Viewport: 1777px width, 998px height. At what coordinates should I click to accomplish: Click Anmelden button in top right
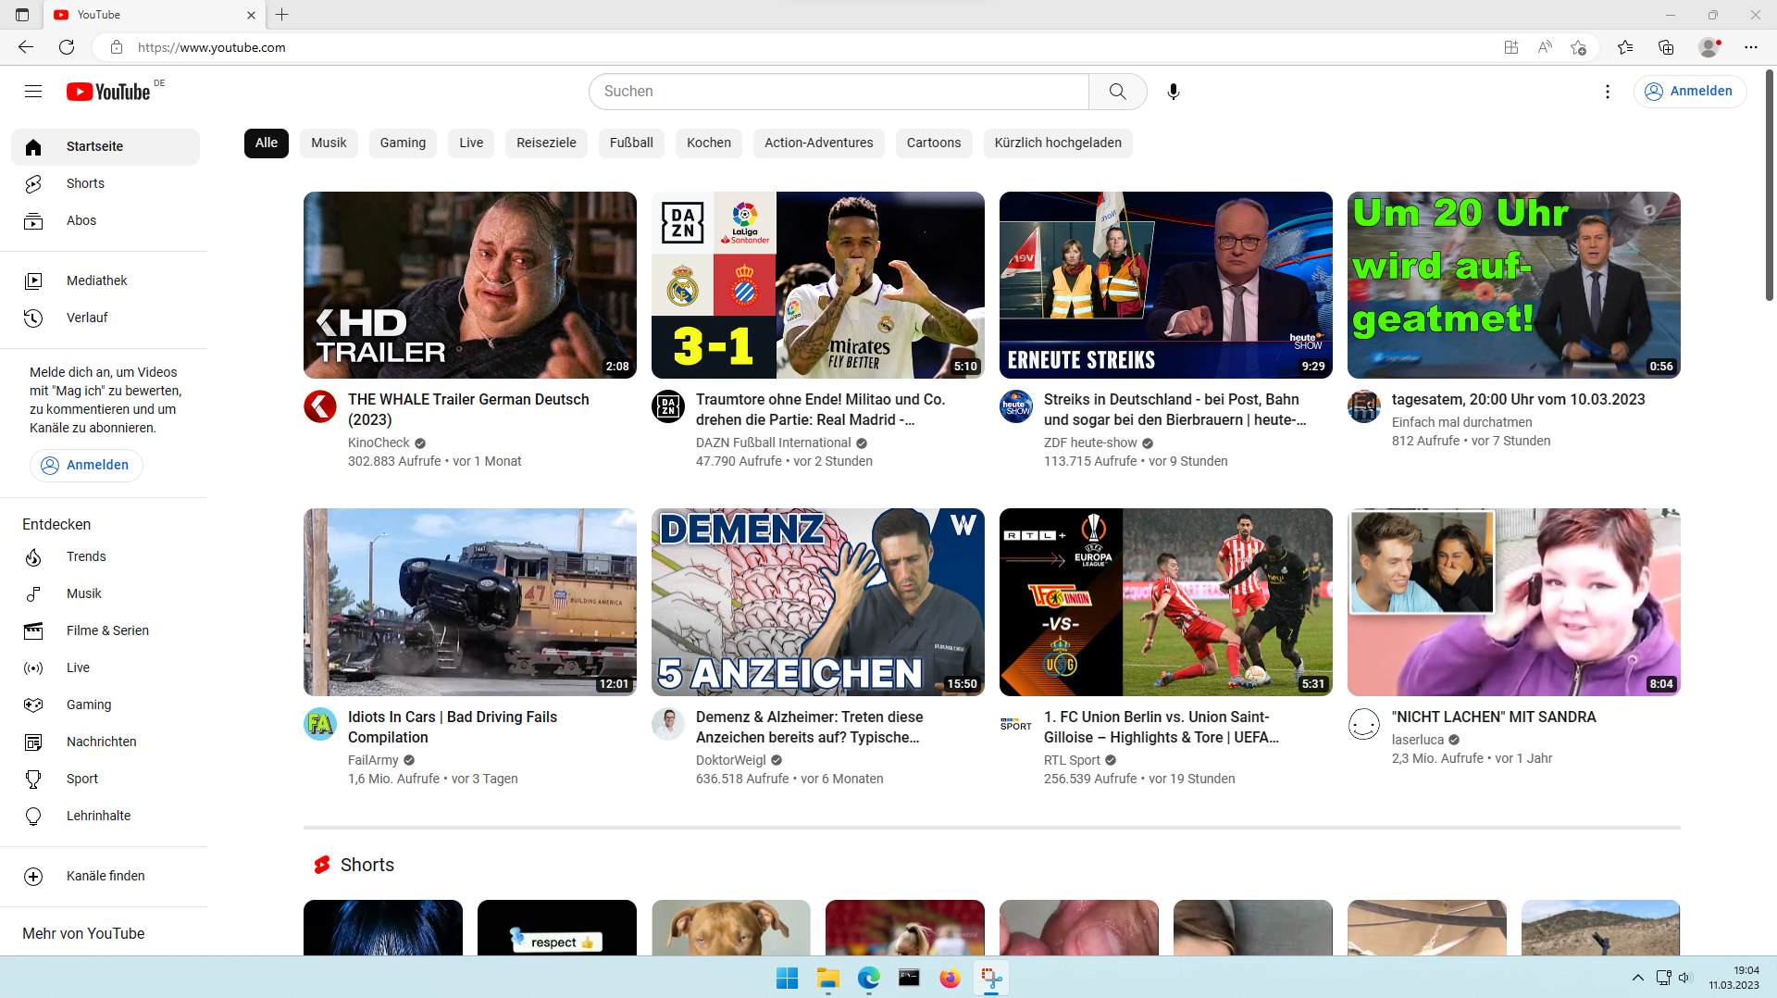(1690, 91)
